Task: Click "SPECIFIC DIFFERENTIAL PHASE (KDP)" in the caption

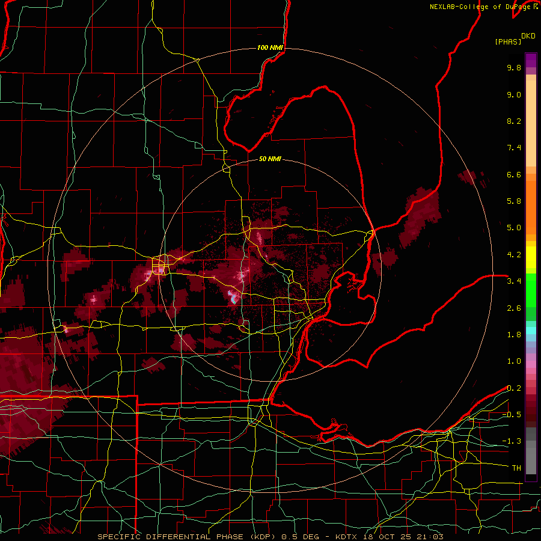Action: (x=186, y=537)
